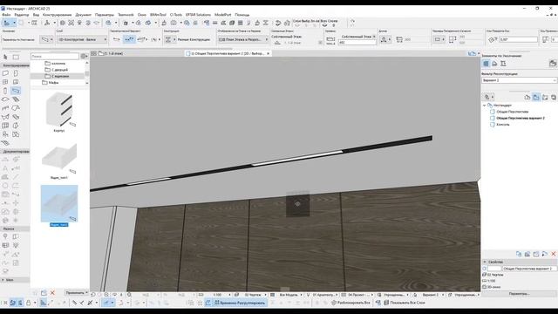This screenshot has height=314, width=558.
Task: Click the delete red X below the library thumbnails
Action: (52, 293)
